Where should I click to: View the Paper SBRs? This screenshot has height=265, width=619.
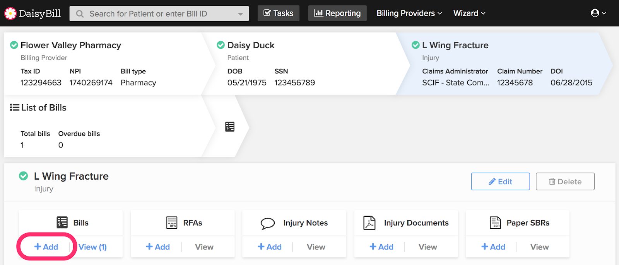click(x=540, y=247)
